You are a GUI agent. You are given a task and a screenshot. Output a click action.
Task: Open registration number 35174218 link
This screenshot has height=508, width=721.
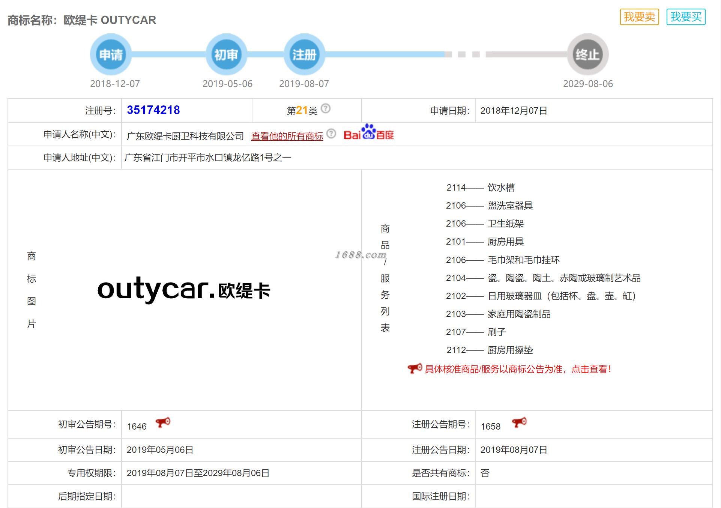(x=153, y=110)
